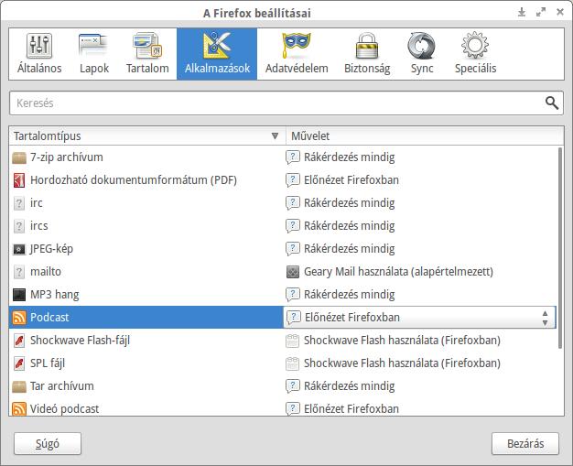Open the Speciális settings tab
This screenshot has width=573, height=466.
[x=475, y=54]
